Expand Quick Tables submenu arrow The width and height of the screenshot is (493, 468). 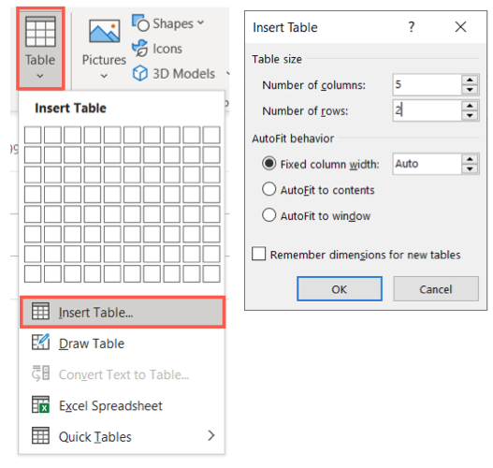211,435
